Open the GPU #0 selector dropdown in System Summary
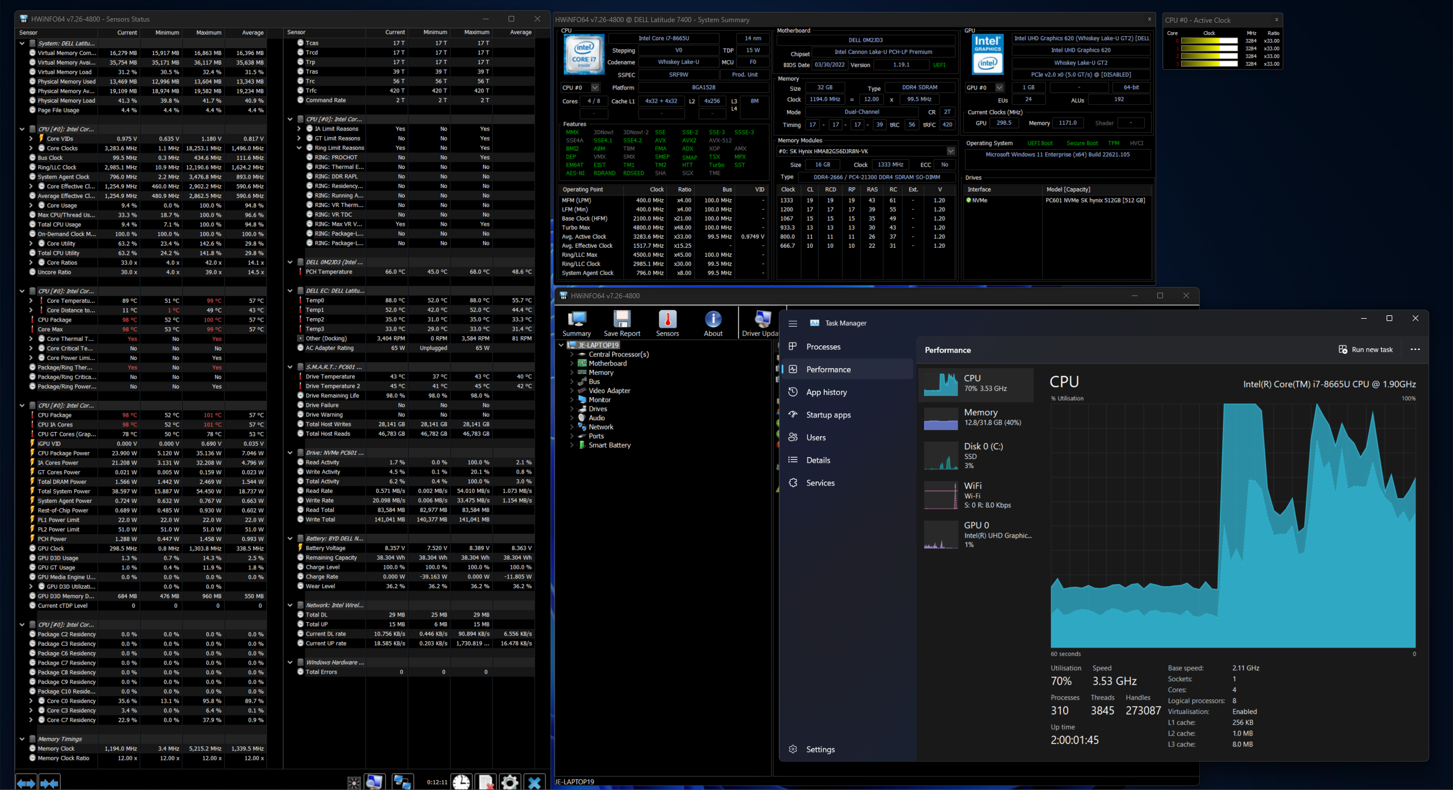 1000,88
